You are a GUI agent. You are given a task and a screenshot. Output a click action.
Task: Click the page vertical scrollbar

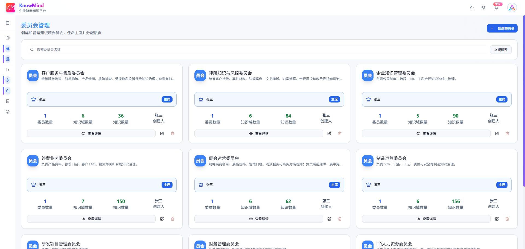[524, 101]
